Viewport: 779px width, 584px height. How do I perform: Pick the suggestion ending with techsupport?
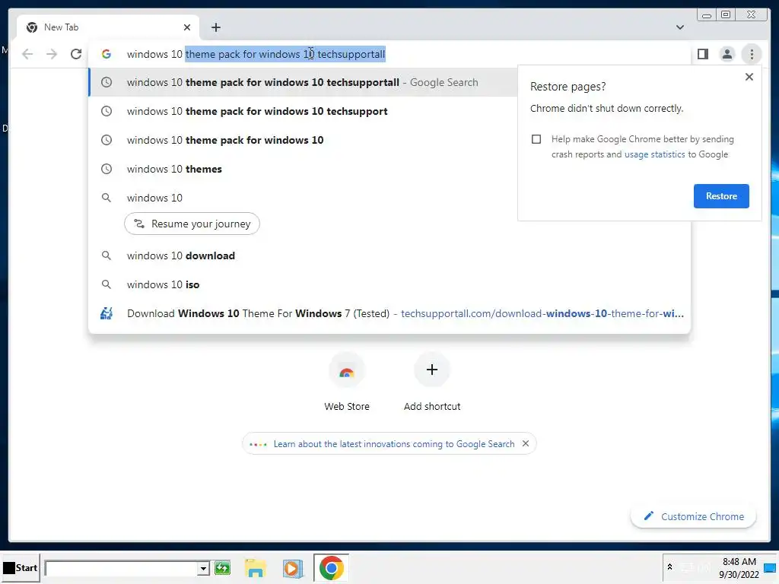[303, 111]
